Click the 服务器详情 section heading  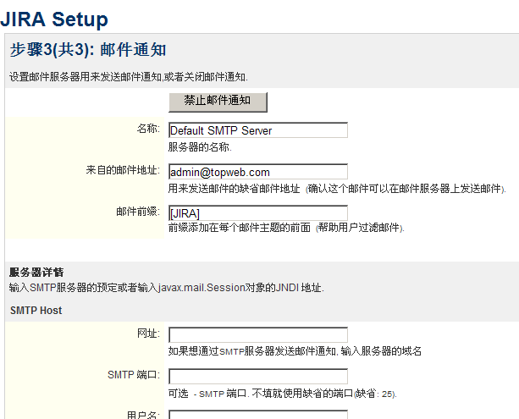point(36,273)
